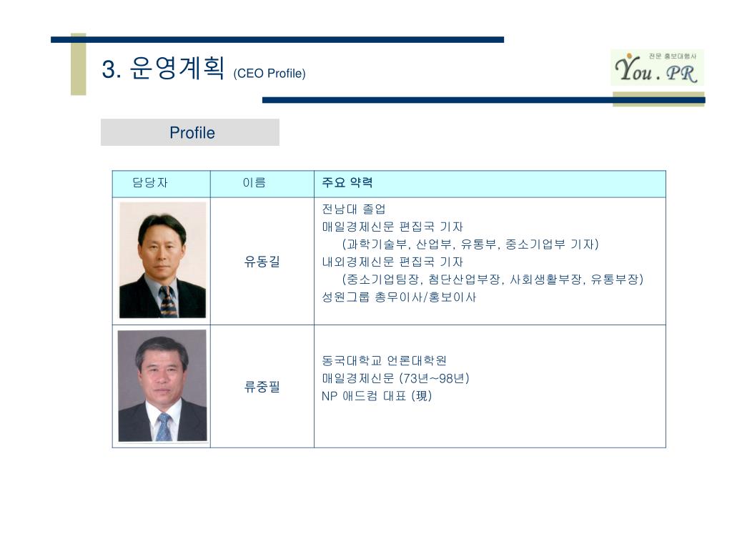
Task: Click the line 내외경제신문 편집국 기자
Action: [392, 262]
